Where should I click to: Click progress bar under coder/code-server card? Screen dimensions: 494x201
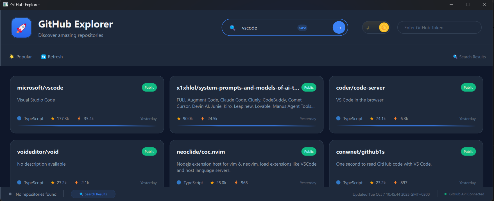[406, 126]
